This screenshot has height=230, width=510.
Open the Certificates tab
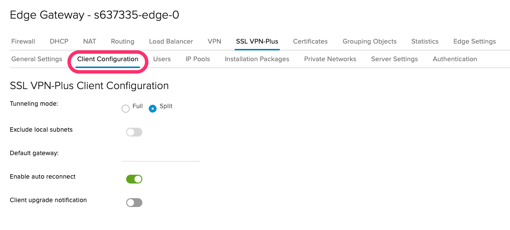coord(310,42)
